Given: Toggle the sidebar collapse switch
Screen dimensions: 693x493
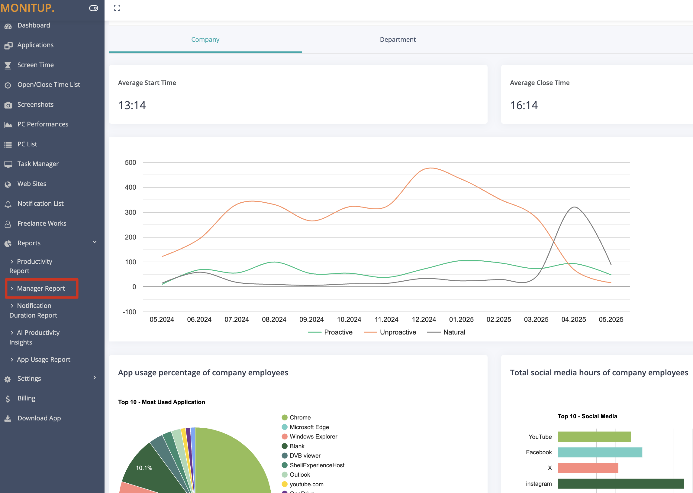Looking at the screenshot, I should point(94,8).
